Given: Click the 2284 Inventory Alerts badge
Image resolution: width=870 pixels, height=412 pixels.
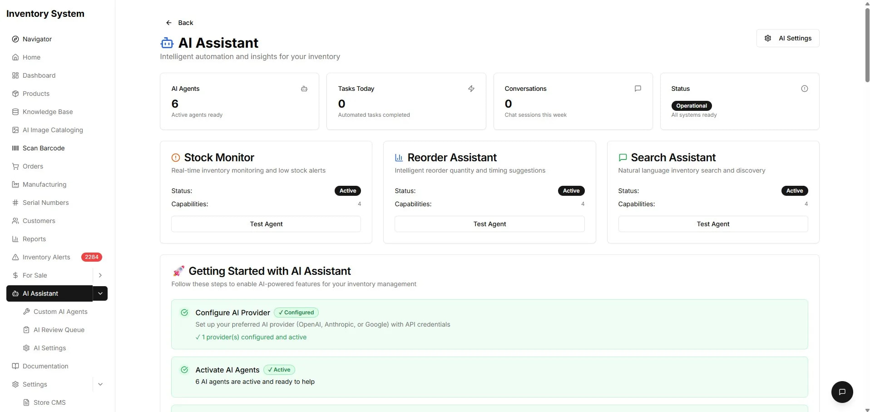Looking at the screenshot, I should tap(92, 257).
